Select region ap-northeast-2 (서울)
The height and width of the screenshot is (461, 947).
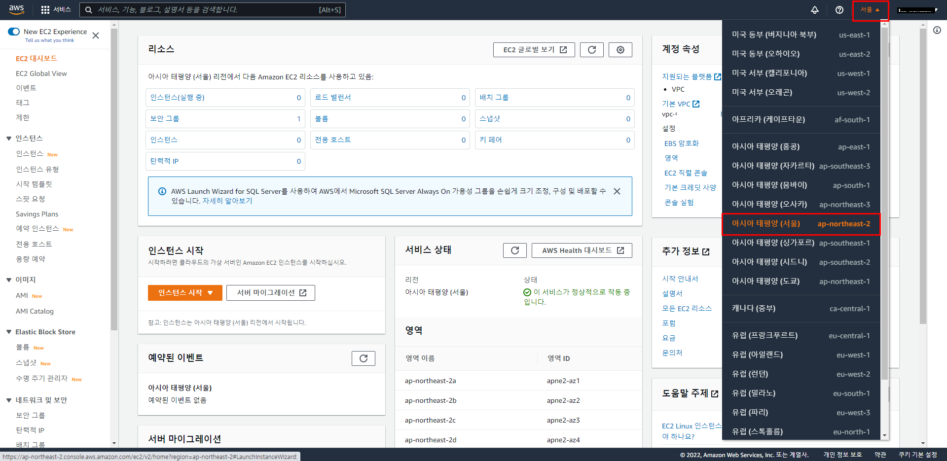coord(801,224)
